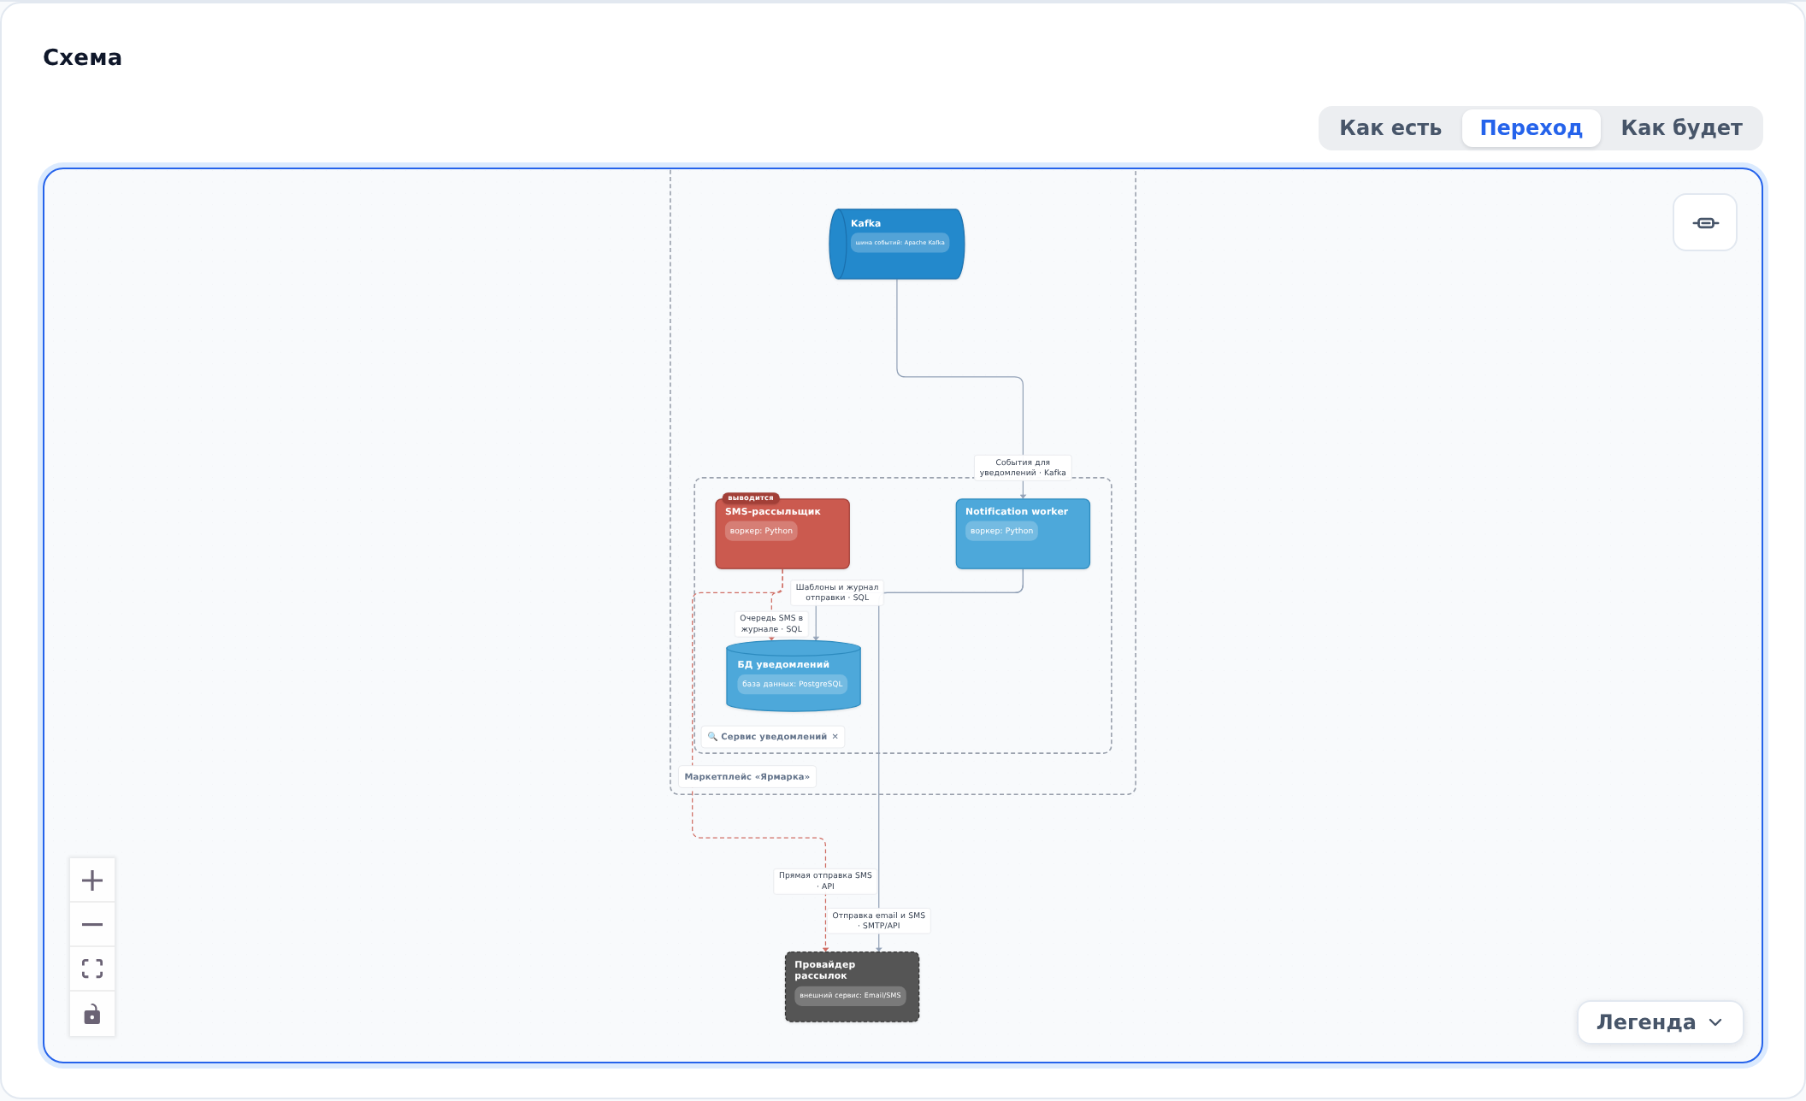Switch to the Как будет tab
This screenshot has height=1101, width=1806.
(x=1681, y=128)
